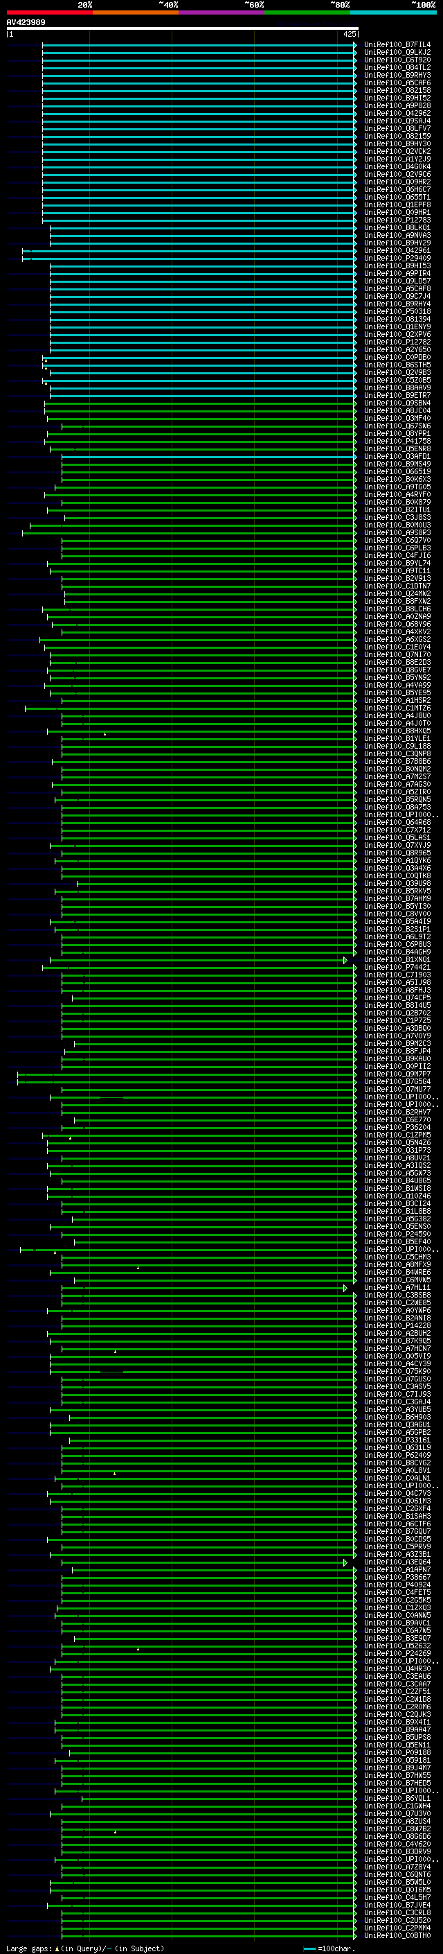443x1954 pixels.
Task: Click the query end position 425 label
Action: click(349, 34)
